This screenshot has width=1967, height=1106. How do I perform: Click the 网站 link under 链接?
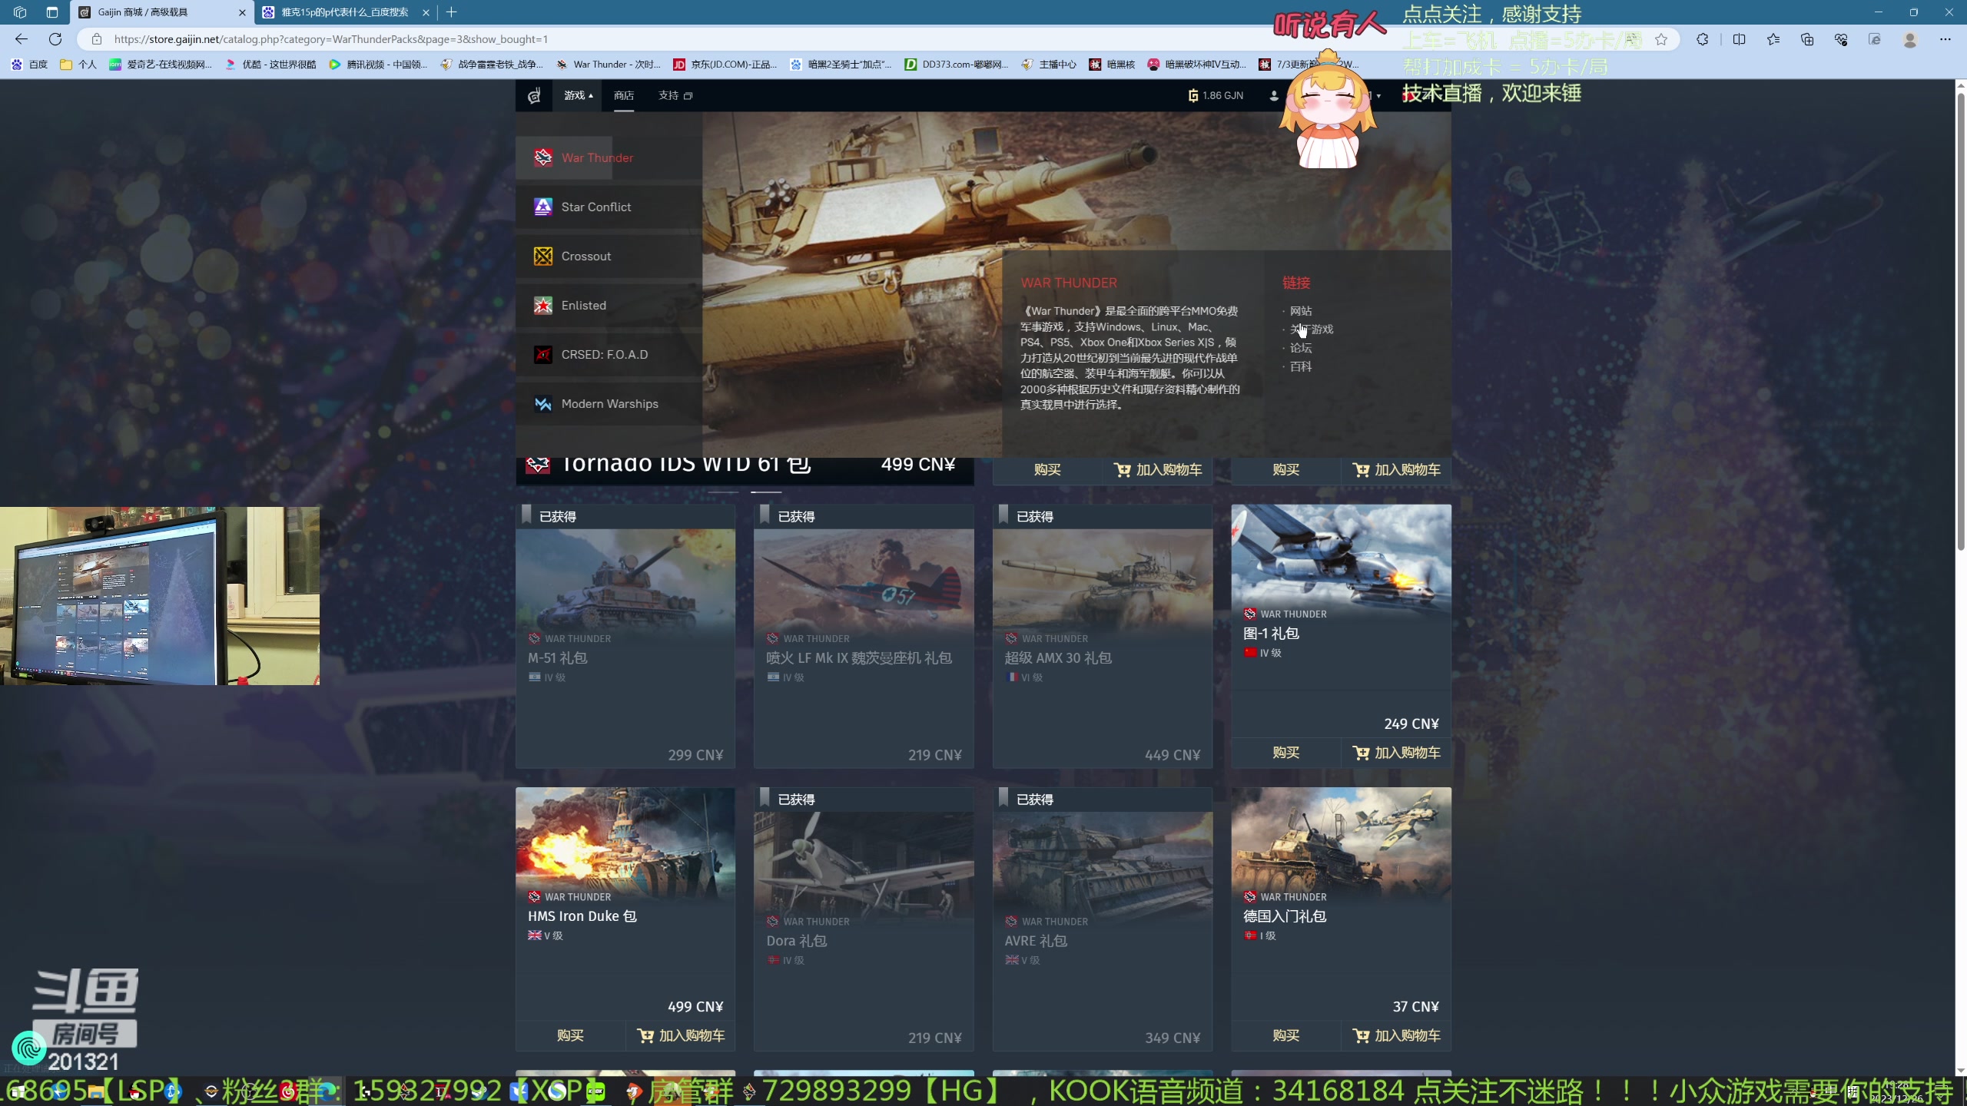pos(1301,311)
